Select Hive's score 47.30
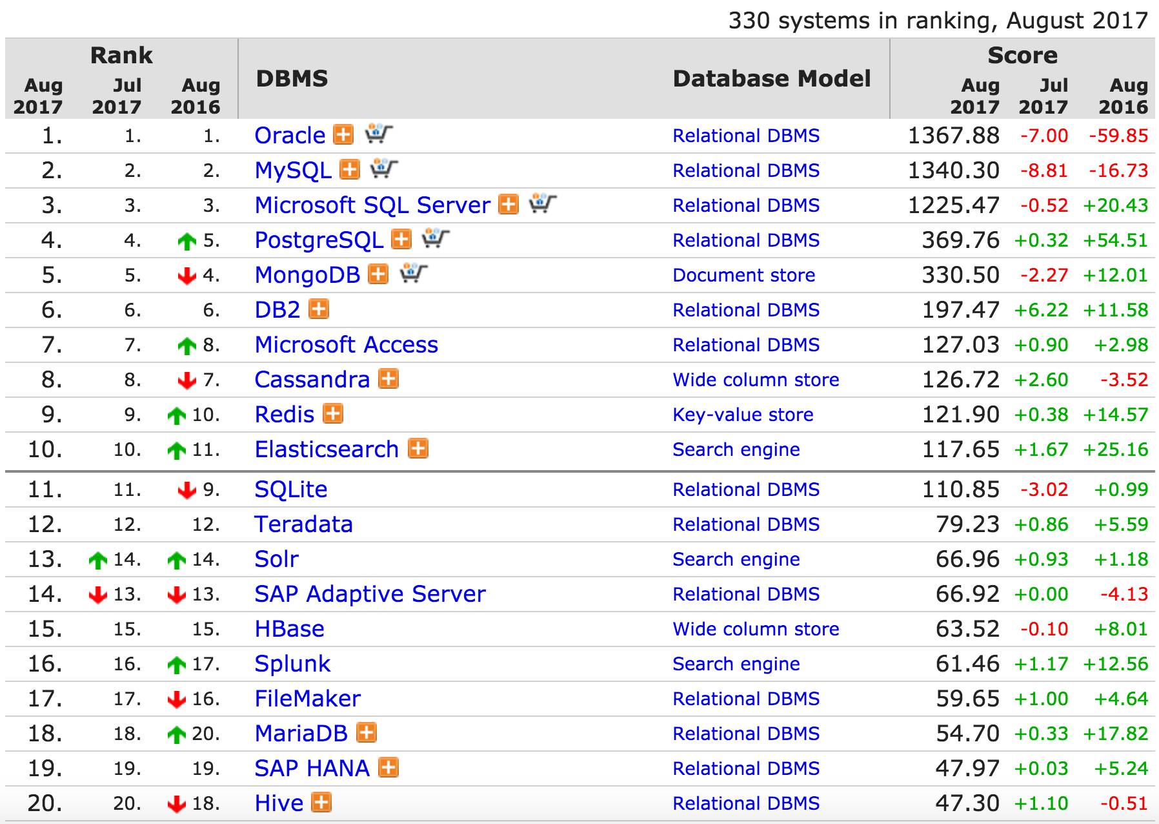Viewport: 1159px width, 824px height. pyautogui.click(x=967, y=803)
